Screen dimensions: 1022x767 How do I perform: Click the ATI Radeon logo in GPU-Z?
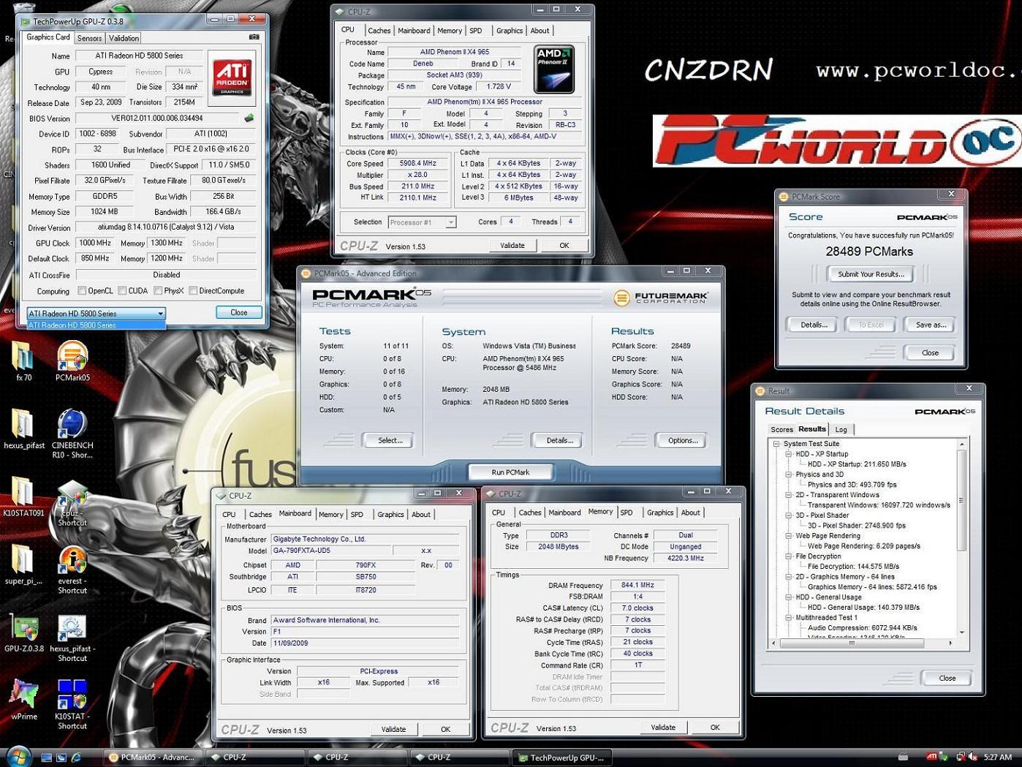click(232, 78)
